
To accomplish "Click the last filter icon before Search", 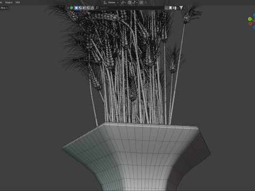I will (x=92, y=8).
